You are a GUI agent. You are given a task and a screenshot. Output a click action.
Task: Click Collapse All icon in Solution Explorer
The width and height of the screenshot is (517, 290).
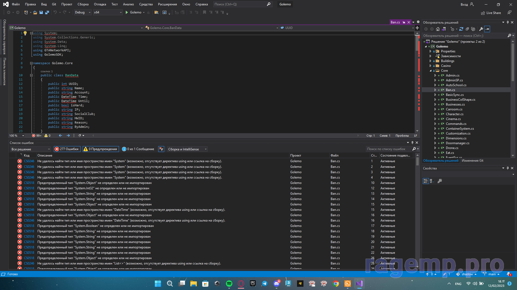click(x=467, y=29)
